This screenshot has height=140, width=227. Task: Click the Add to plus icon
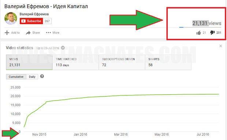click(x=7, y=33)
